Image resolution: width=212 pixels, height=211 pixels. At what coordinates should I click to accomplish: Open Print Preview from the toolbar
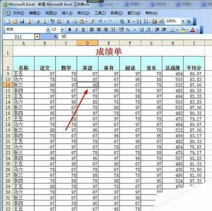(x=44, y=21)
